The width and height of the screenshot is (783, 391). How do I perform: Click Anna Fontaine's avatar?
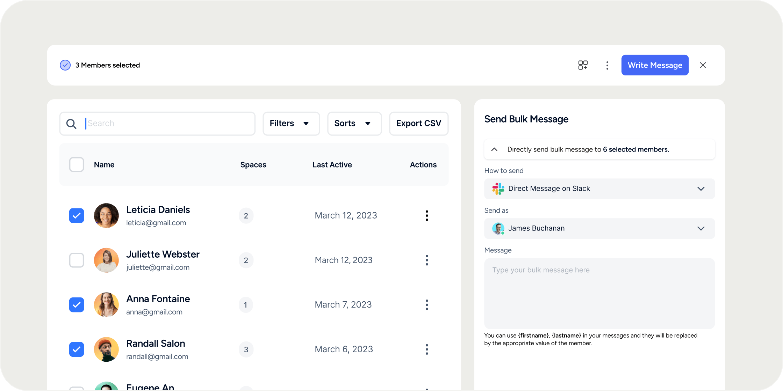(106, 305)
